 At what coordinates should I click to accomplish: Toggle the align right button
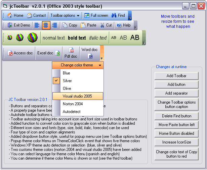[54, 25]
